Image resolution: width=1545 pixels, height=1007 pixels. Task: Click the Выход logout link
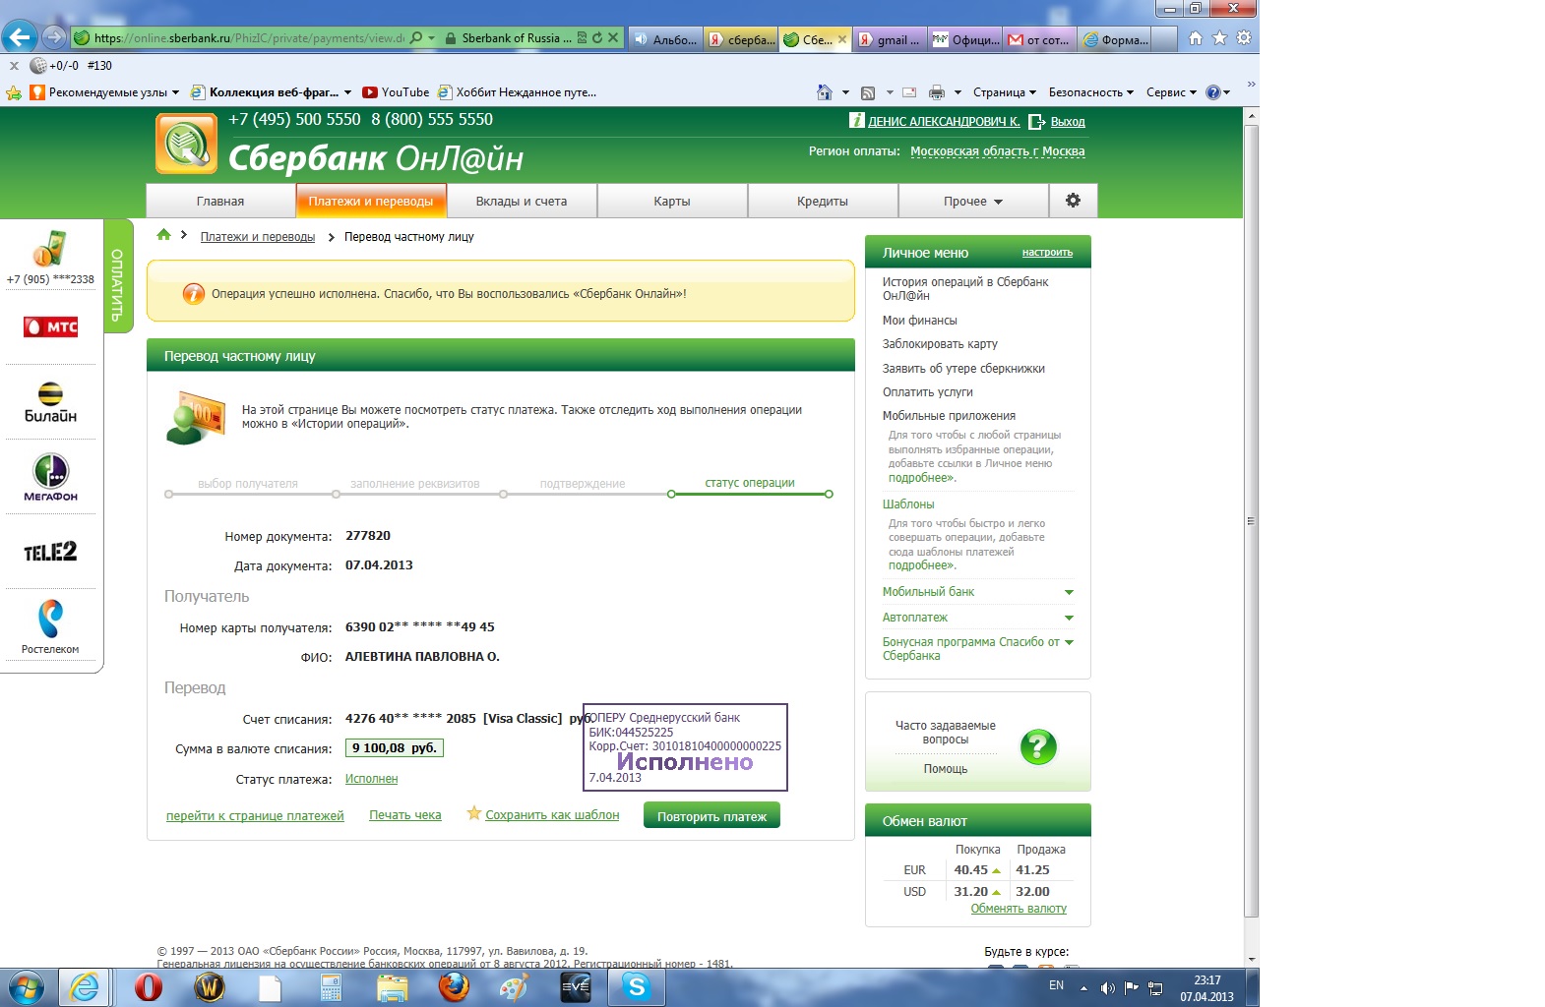pos(1068,122)
